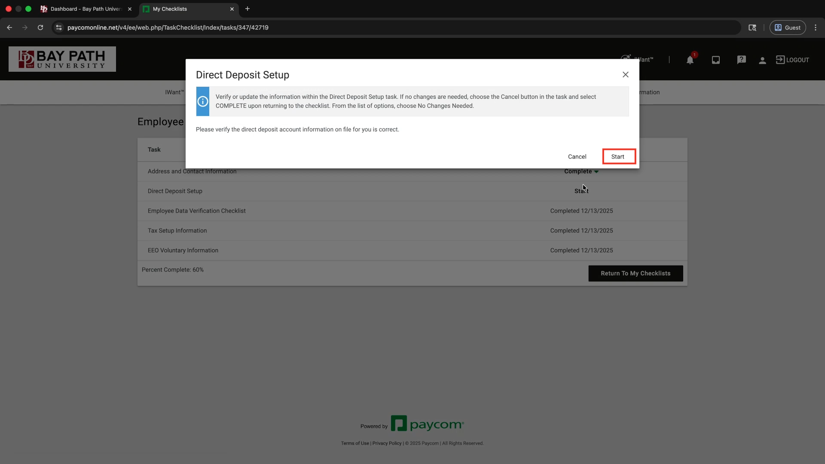The image size is (825, 464).
Task: Click the LOGOUT link
Action: click(x=792, y=60)
